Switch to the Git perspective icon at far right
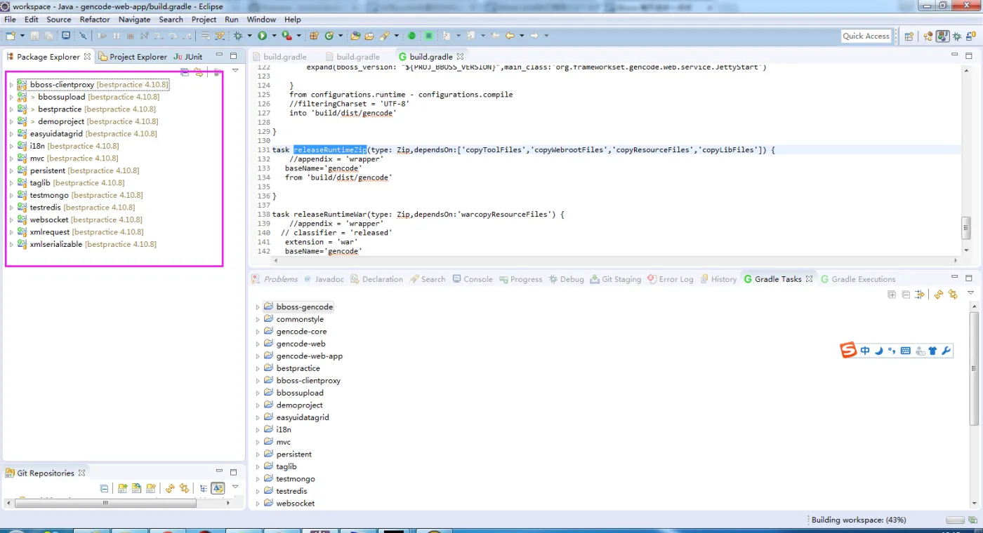 point(970,36)
